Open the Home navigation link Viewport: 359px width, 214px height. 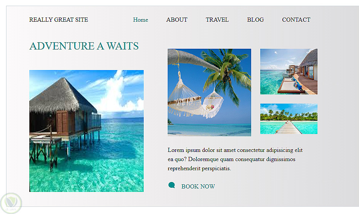141,20
